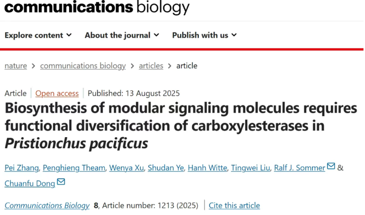The width and height of the screenshot is (365, 215).
Task: Expand the Explore content dropdown
Action: [38, 35]
